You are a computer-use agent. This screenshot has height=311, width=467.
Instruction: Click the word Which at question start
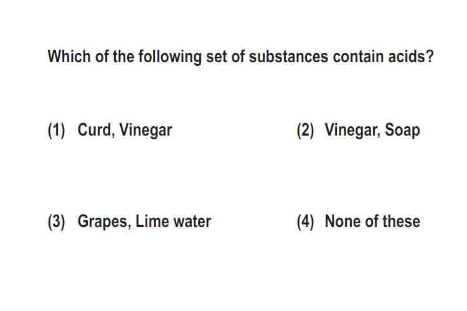click(69, 56)
